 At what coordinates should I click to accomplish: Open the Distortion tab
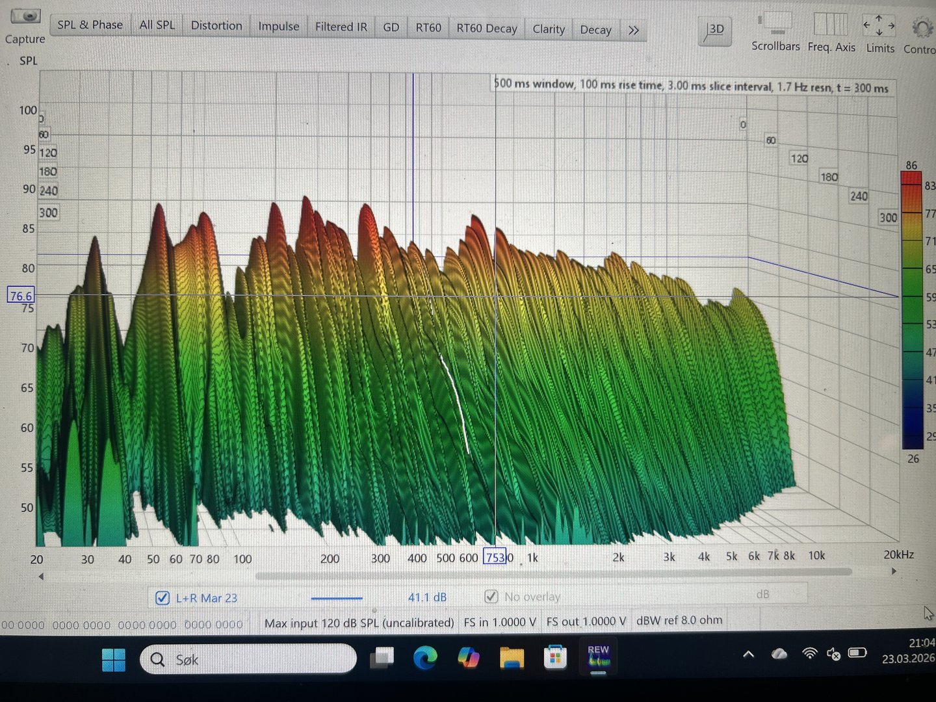point(216,25)
